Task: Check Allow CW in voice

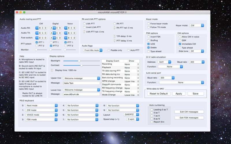Action: coord(180,37)
